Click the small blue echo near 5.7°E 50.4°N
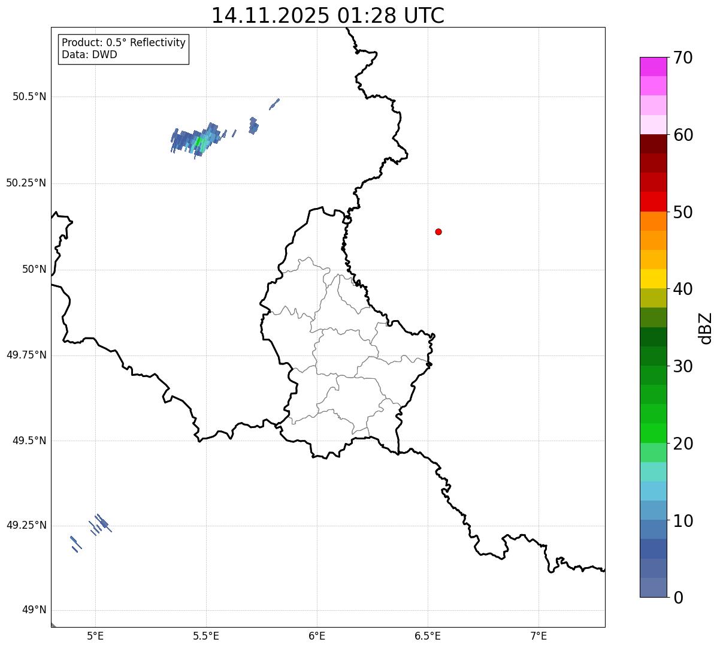Viewport: 720px width, 648px height. point(253,125)
